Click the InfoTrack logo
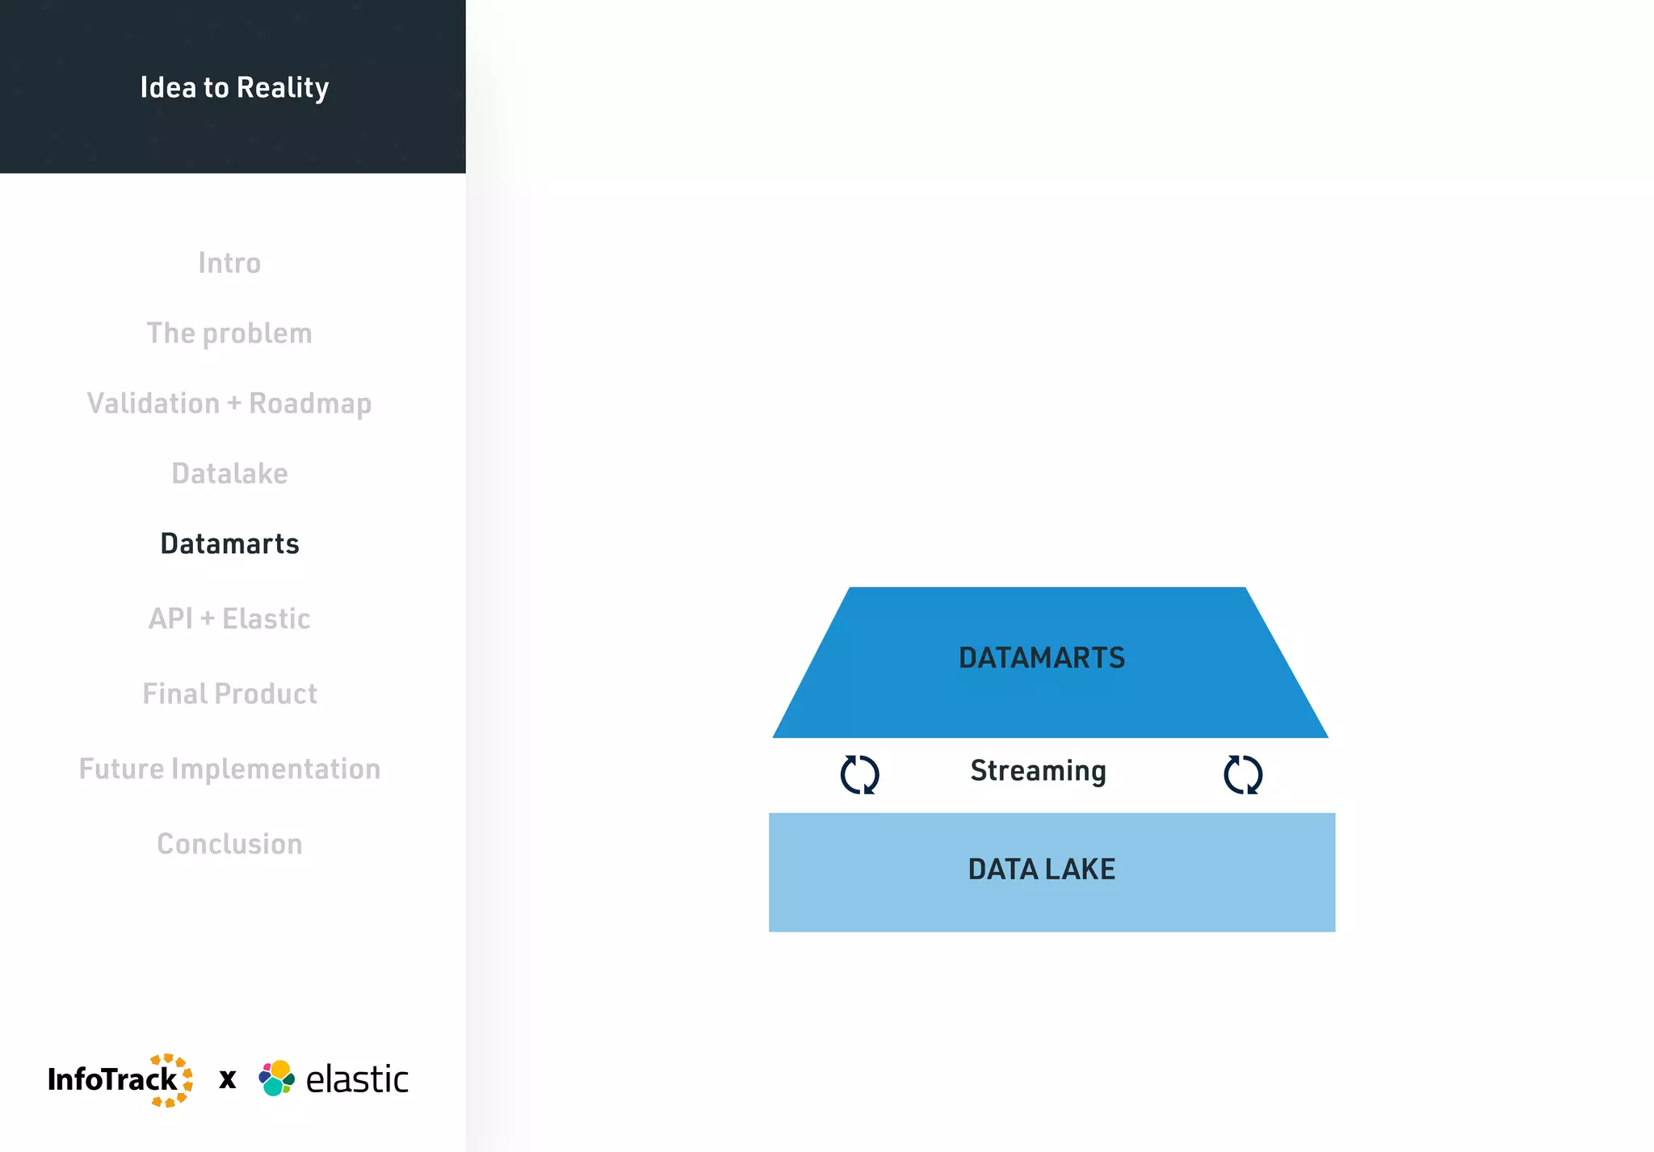 (120, 1079)
